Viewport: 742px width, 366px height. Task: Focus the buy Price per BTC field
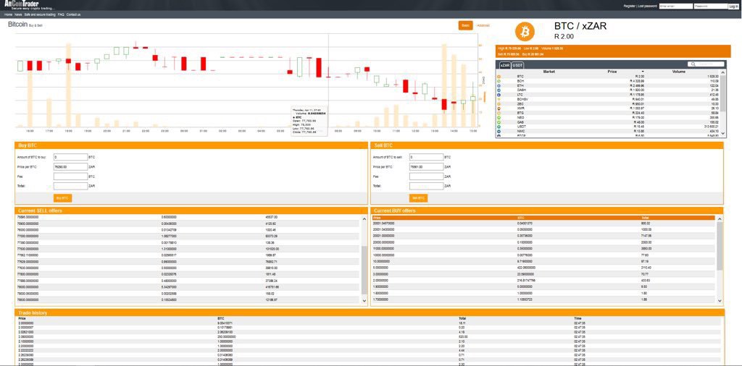(70, 166)
